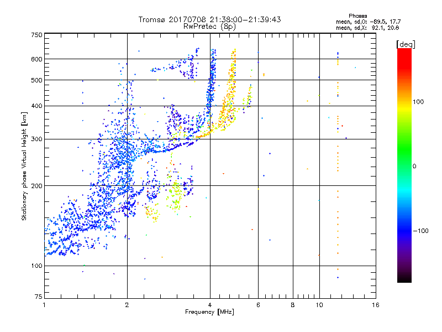Click the colorbar '-100' tick label

click(420, 231)
